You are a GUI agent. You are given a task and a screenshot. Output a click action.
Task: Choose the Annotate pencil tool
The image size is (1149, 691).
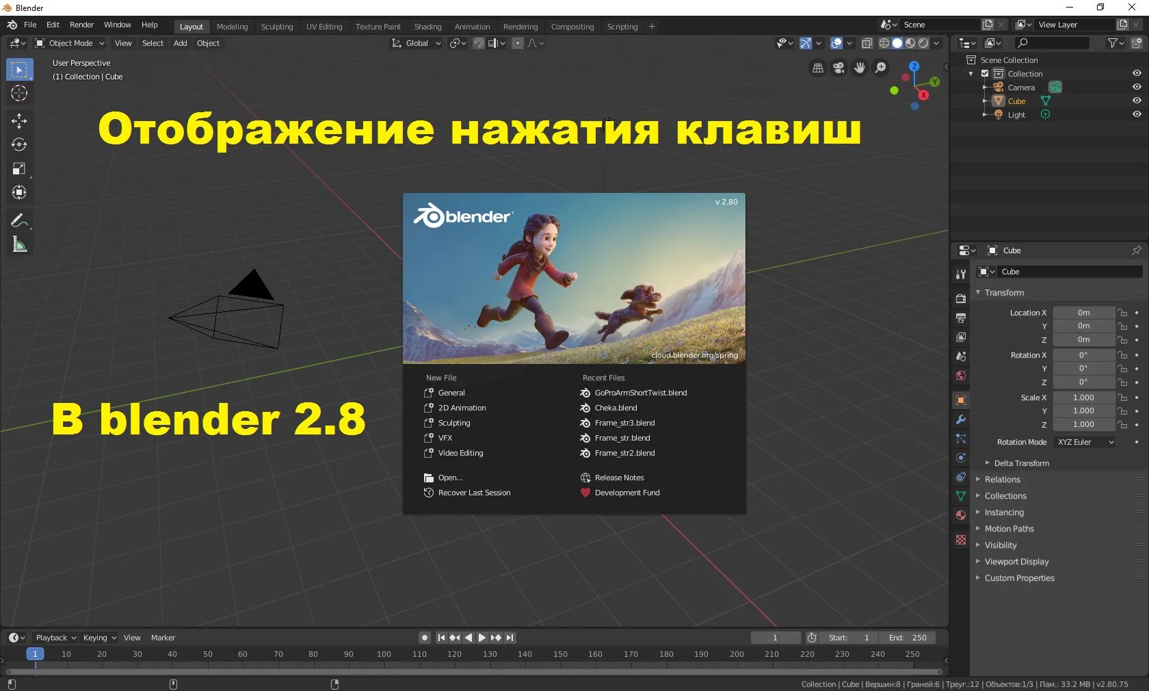19,220
